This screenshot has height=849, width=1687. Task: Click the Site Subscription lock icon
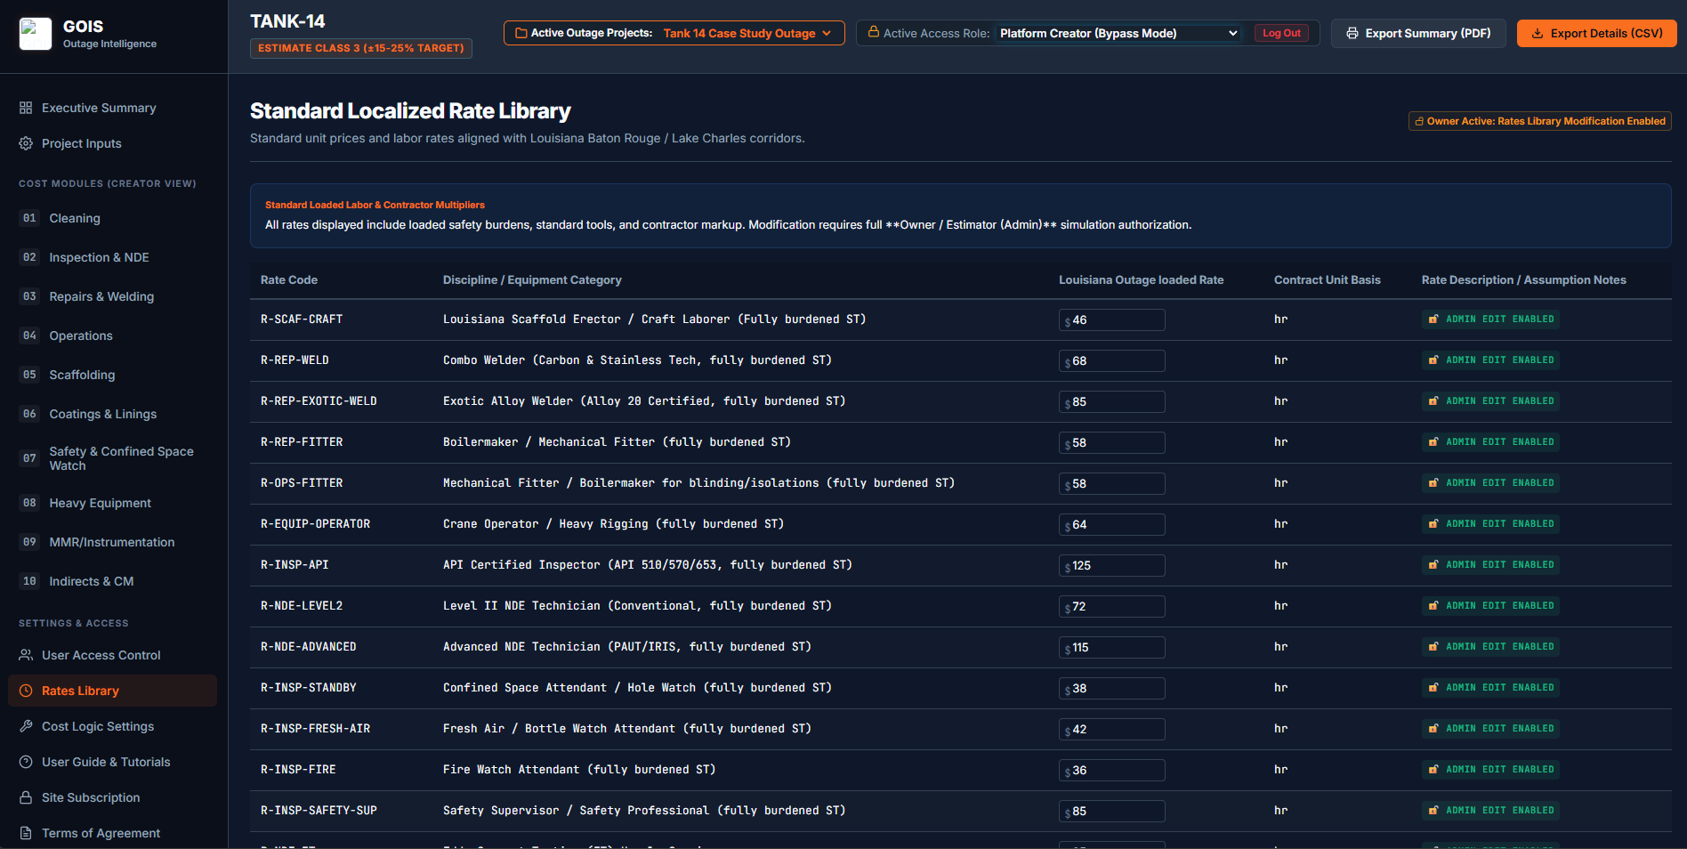tap(26, 797)
